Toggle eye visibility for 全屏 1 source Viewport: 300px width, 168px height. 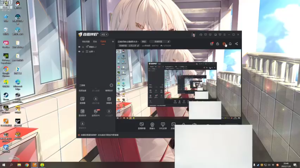tap(79, 52)
